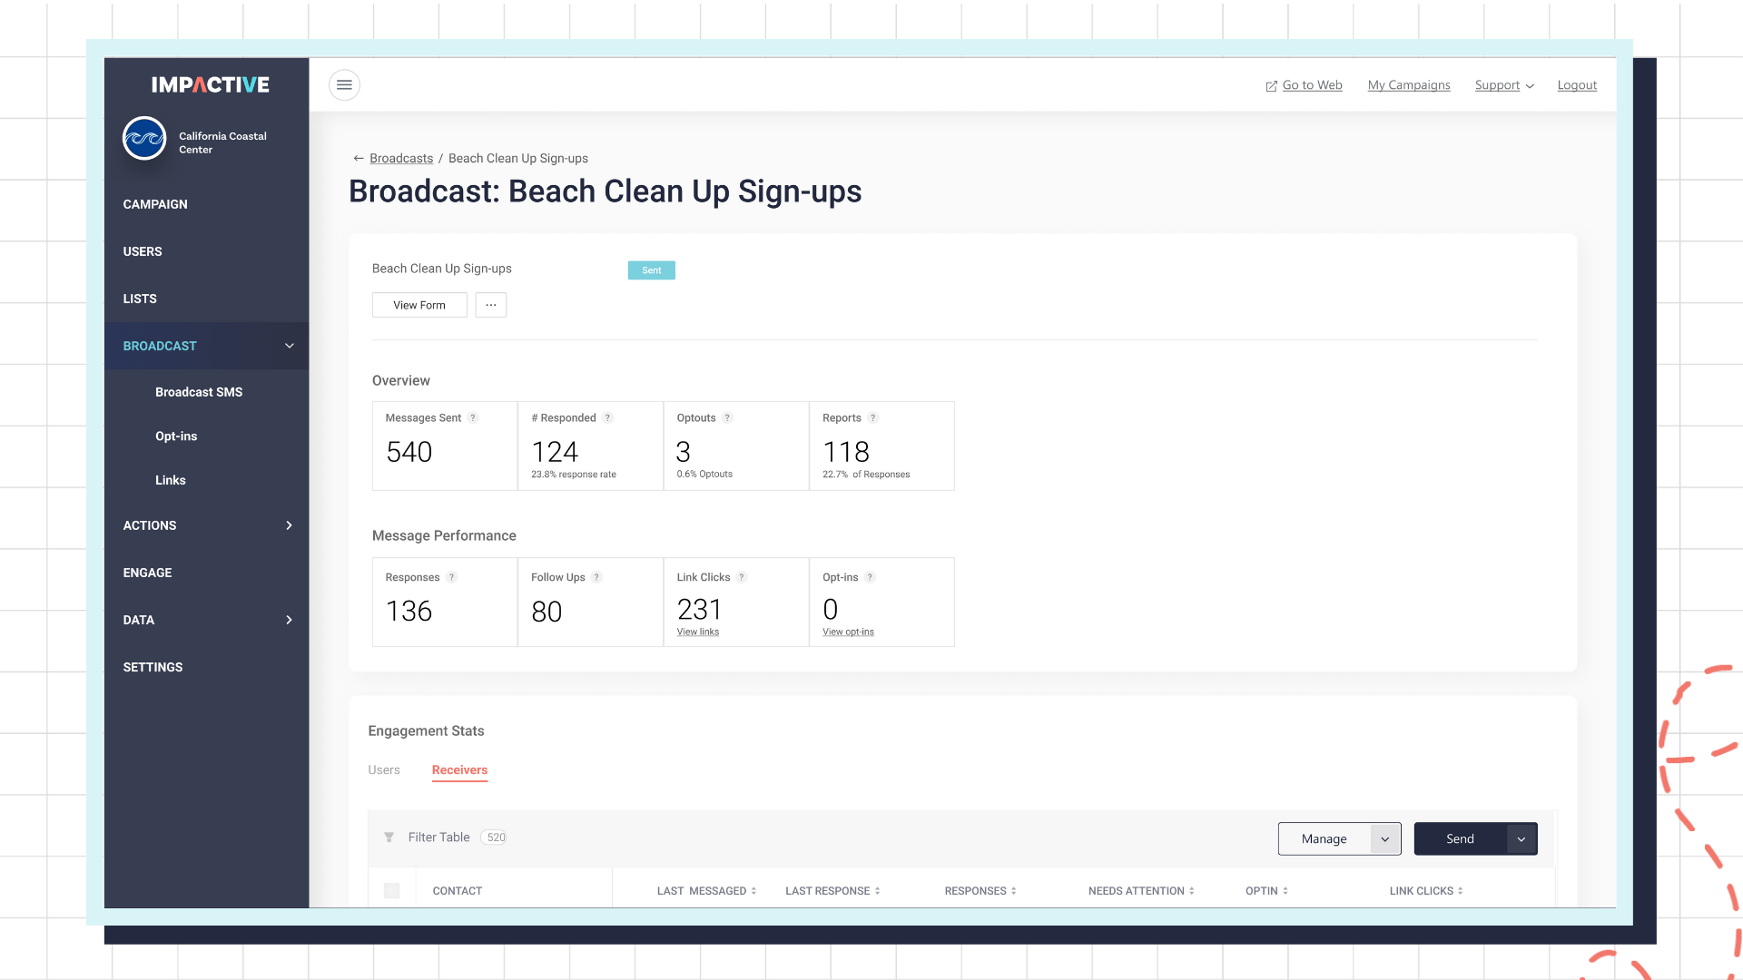Toggle sorting on the LAST MESSAGED column
This screenshot has width=1743, height=980.
pos(754,890)
